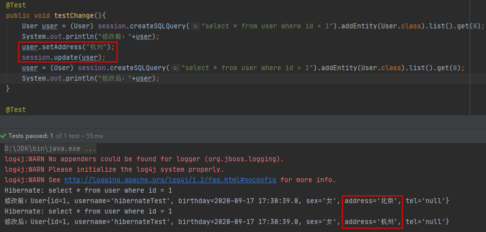Click the first @Test annotation

coord(15,5)
